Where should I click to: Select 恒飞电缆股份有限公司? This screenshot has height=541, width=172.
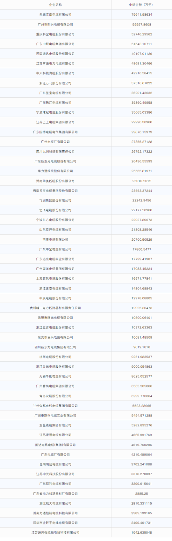point(55,210)
